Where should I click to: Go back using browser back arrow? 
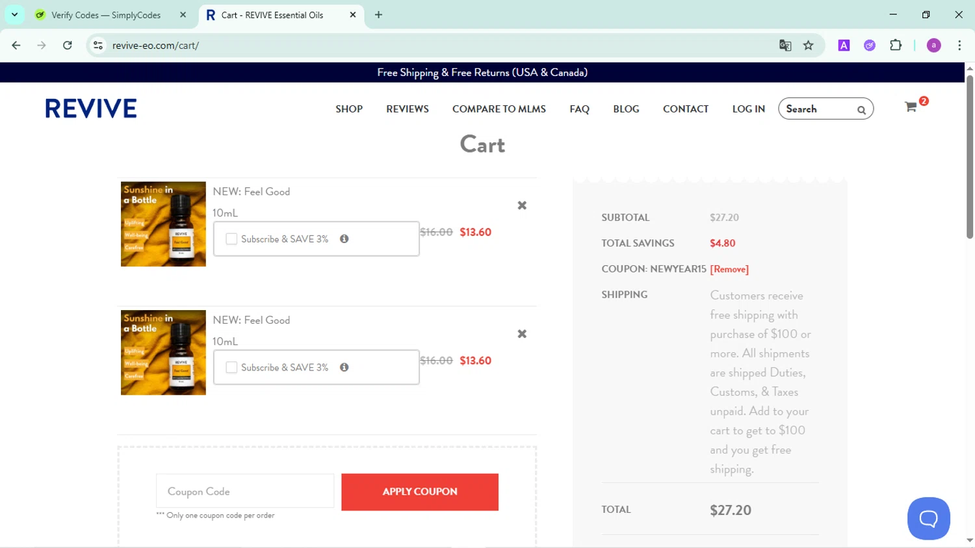[x=16, y=46]
